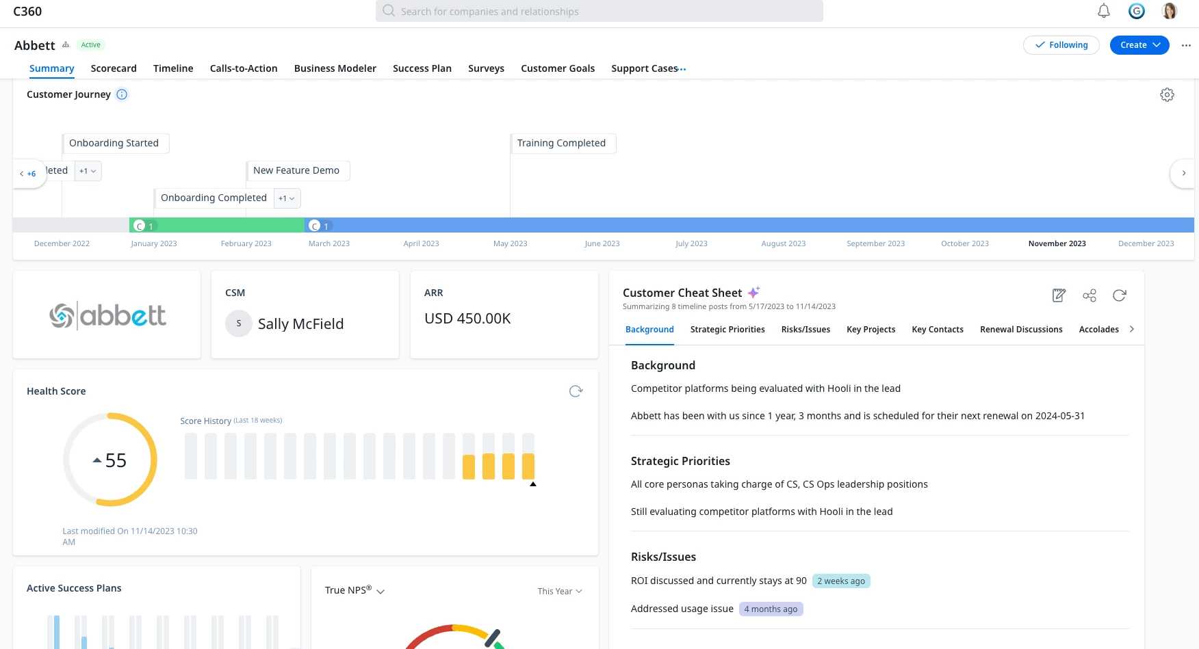Open the Support Cases tab
The width and height of the screenshot is (1199, 649).
pos(644,68)
